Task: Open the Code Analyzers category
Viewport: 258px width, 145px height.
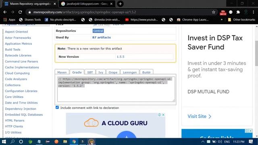Action: [x=16, y=79]
